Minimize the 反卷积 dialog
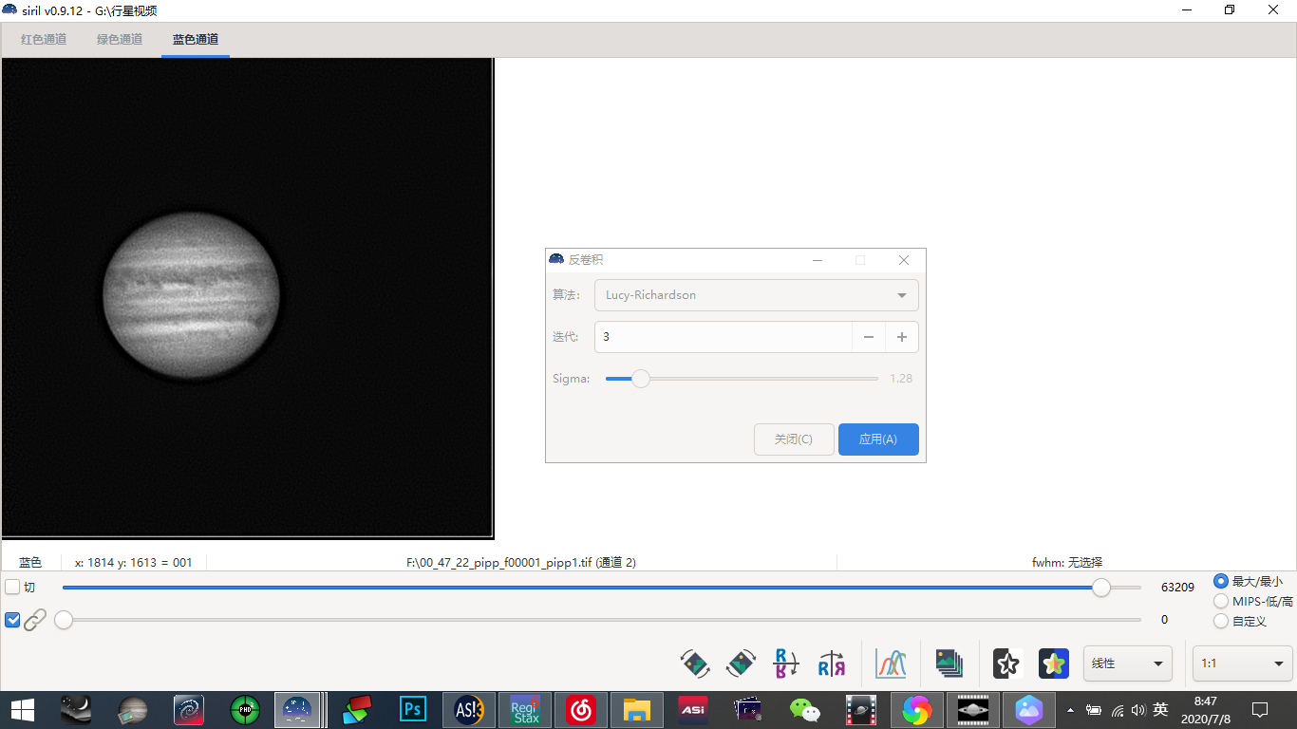The height and width of the screenshot is (729, 1297). pos(817,260)
